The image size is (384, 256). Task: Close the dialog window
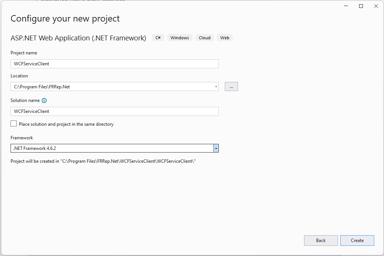(376, 6)
